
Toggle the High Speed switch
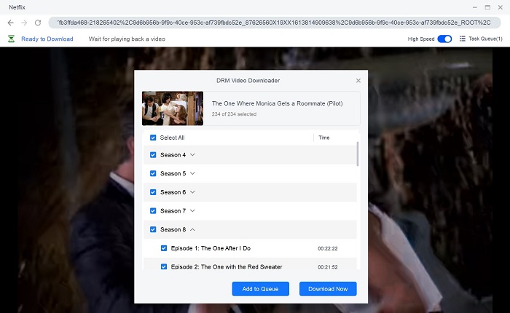pos(444,39)
